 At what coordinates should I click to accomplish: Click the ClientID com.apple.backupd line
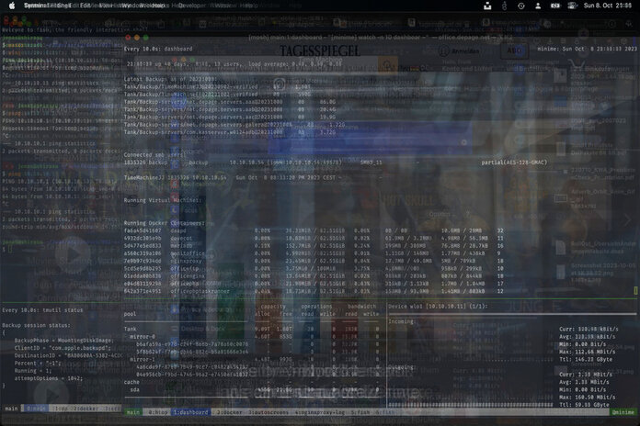pos(63,348)
